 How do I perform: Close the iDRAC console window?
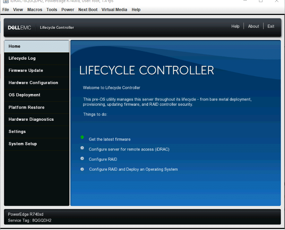point(276,1)
